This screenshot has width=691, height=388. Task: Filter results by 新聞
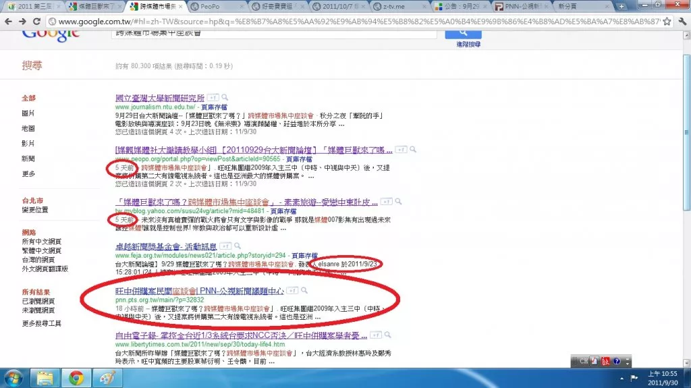coord(28,159)
